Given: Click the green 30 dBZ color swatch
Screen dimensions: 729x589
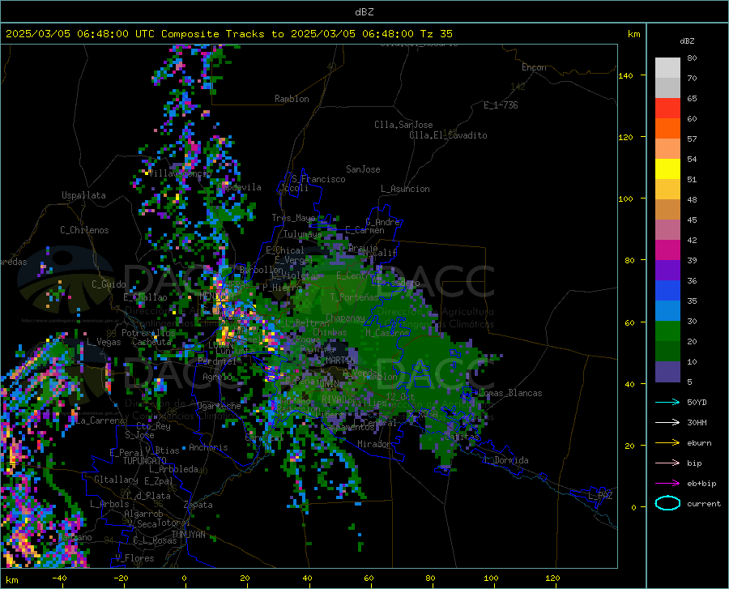Looking at the screenshot, I should tap(667, 331).
